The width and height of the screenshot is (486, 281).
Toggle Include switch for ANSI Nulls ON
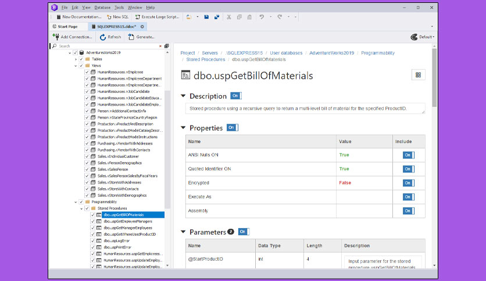pyautogui.click(x=409, y=155)
